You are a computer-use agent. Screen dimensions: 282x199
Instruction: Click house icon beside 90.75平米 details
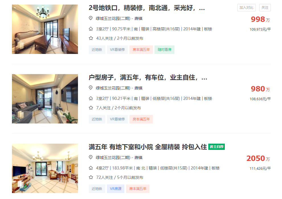pos(91,29)
